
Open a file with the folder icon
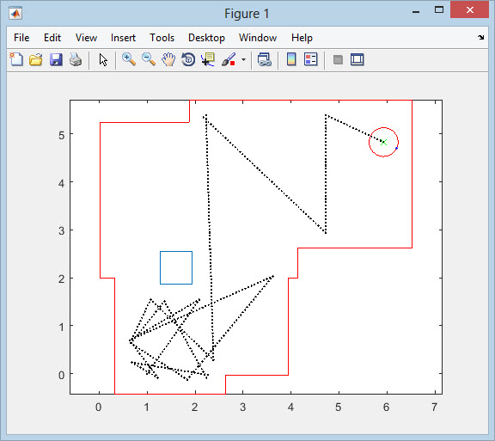pyautogui.click(x=36, y=59)
